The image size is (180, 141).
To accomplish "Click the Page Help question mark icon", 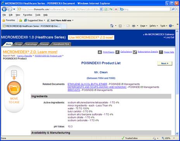I will click(x=161, y=52).
